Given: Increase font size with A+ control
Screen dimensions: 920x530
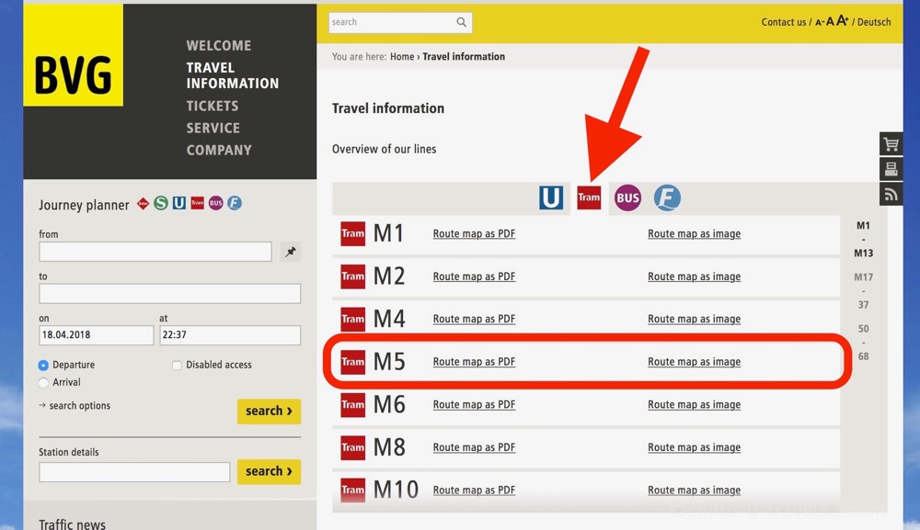Looking at the screenshot, I should 843,21.
